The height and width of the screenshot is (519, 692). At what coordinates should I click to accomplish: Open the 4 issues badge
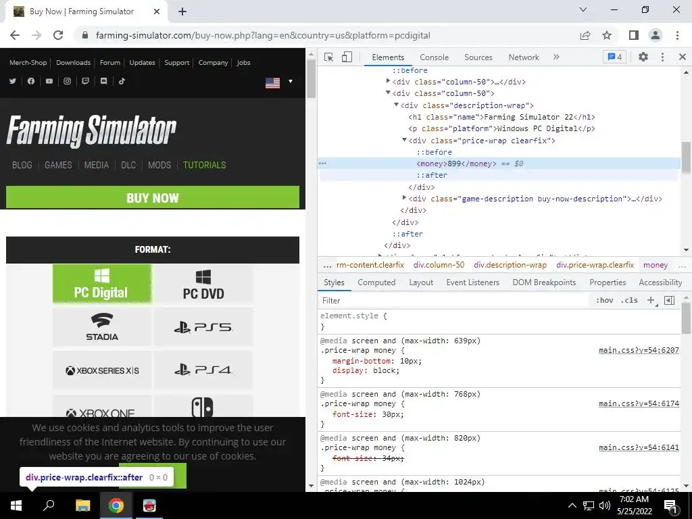614,57
